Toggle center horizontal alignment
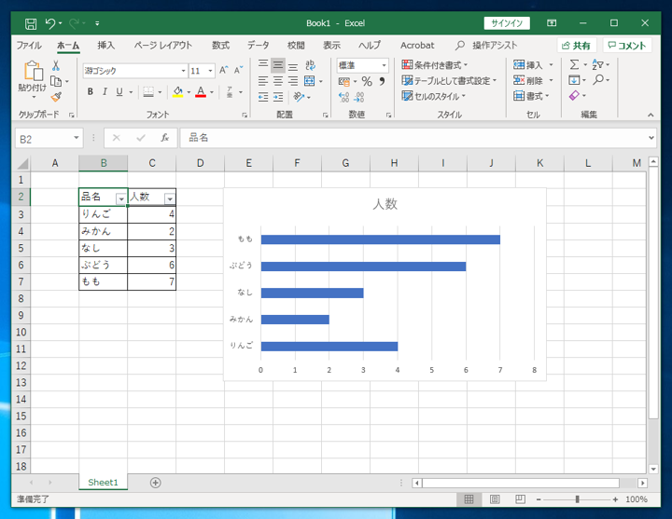The height and width of the screenshot is (519, 672). tap(278, 81)
